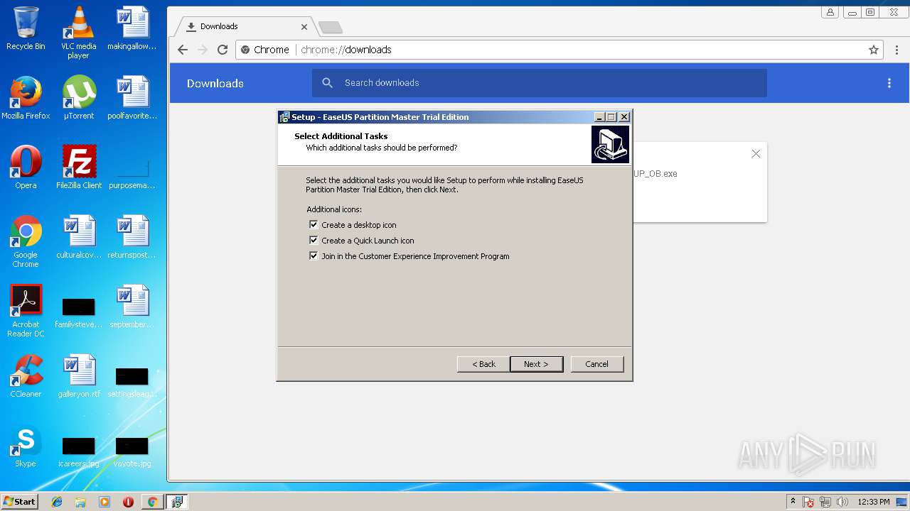
Task: Select Mozilla Firefox desktop shortcut
Action: click(26, 98)
